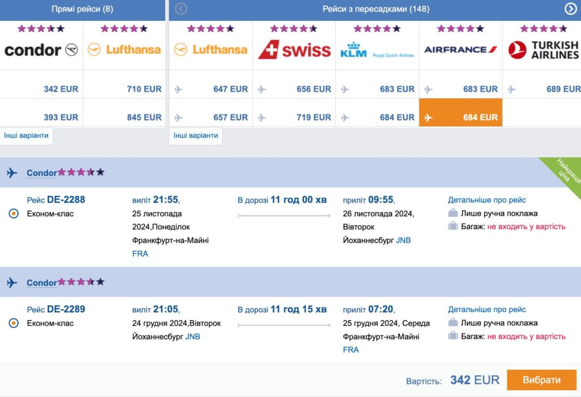Image resolution: width=581 pixels, height=397 pixels.
Task: Switch to 'Рейси з пересадками (148)' tab
Action: [x=376, y=9]
